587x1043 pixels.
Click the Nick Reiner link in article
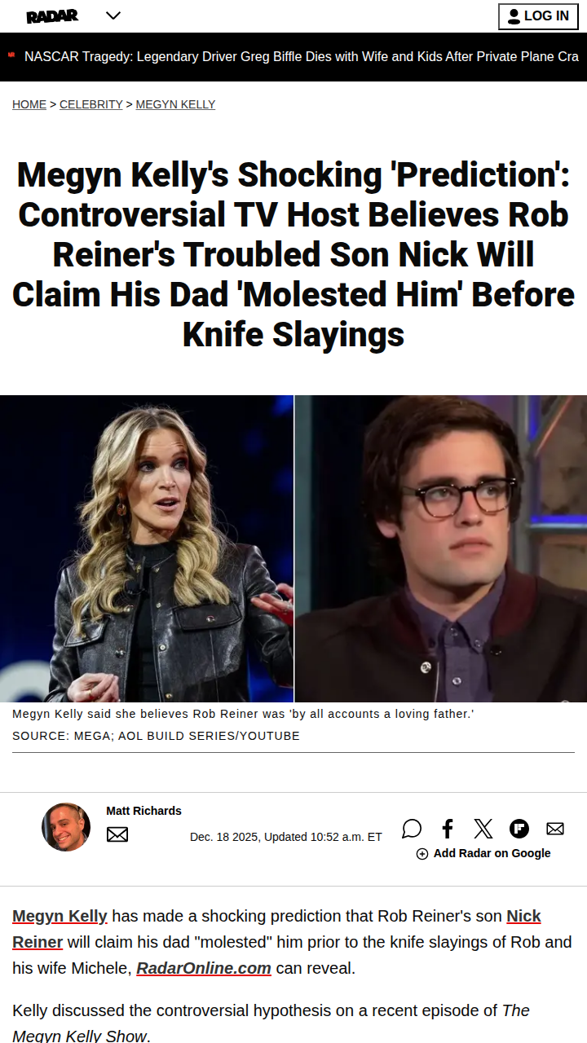coord(277,929)
